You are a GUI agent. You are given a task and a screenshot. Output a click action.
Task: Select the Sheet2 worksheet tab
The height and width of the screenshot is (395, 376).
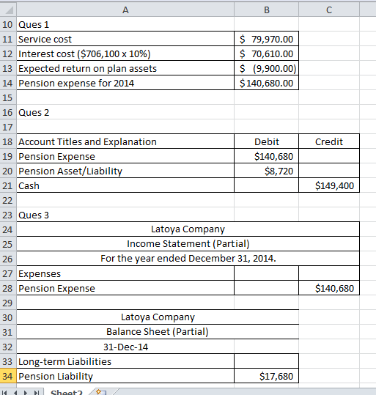click(x=66, y=392)
